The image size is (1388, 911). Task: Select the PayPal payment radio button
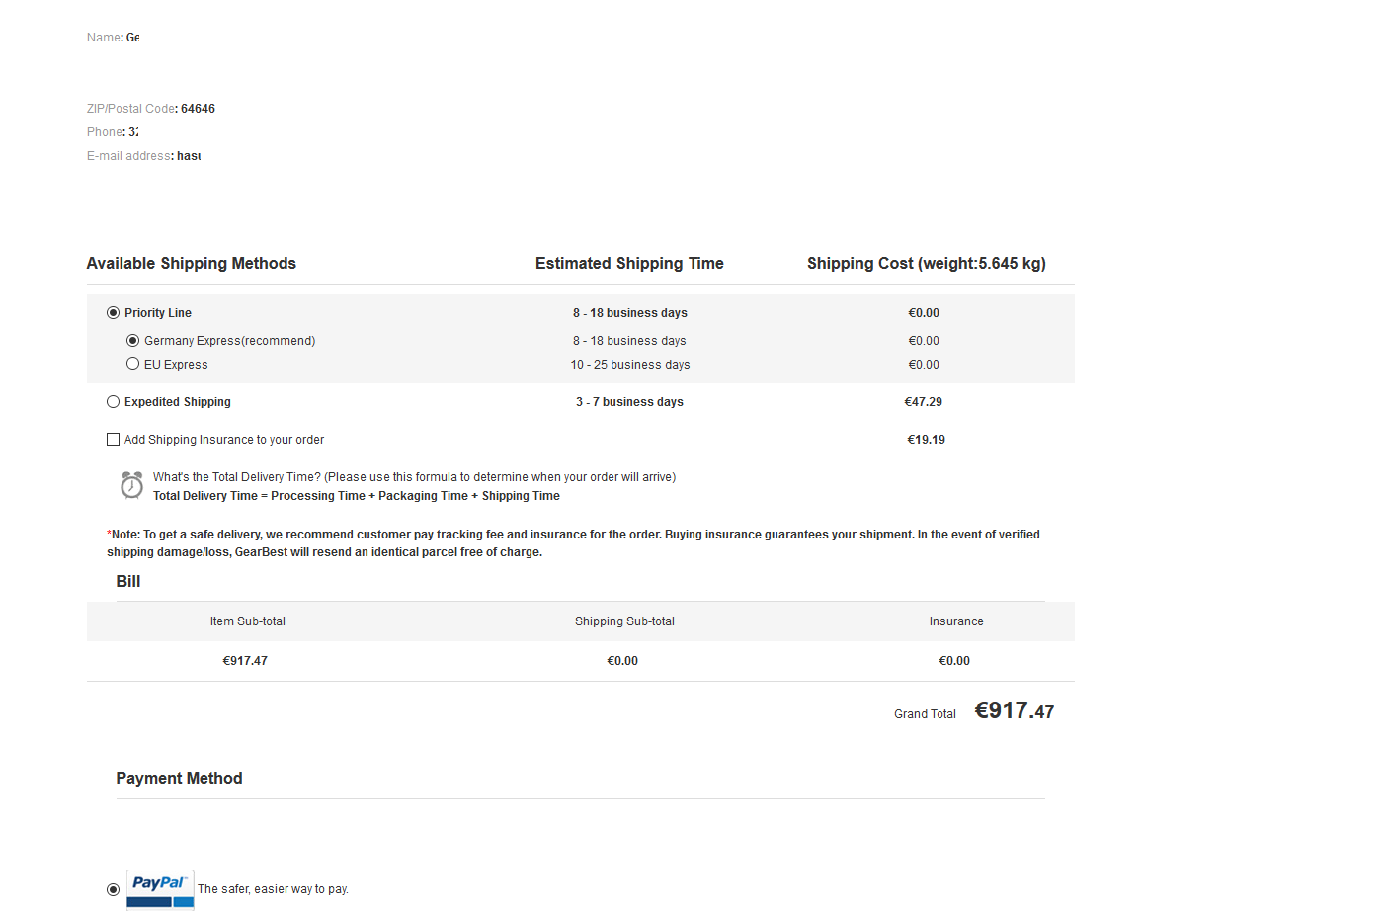click(113, 889)
